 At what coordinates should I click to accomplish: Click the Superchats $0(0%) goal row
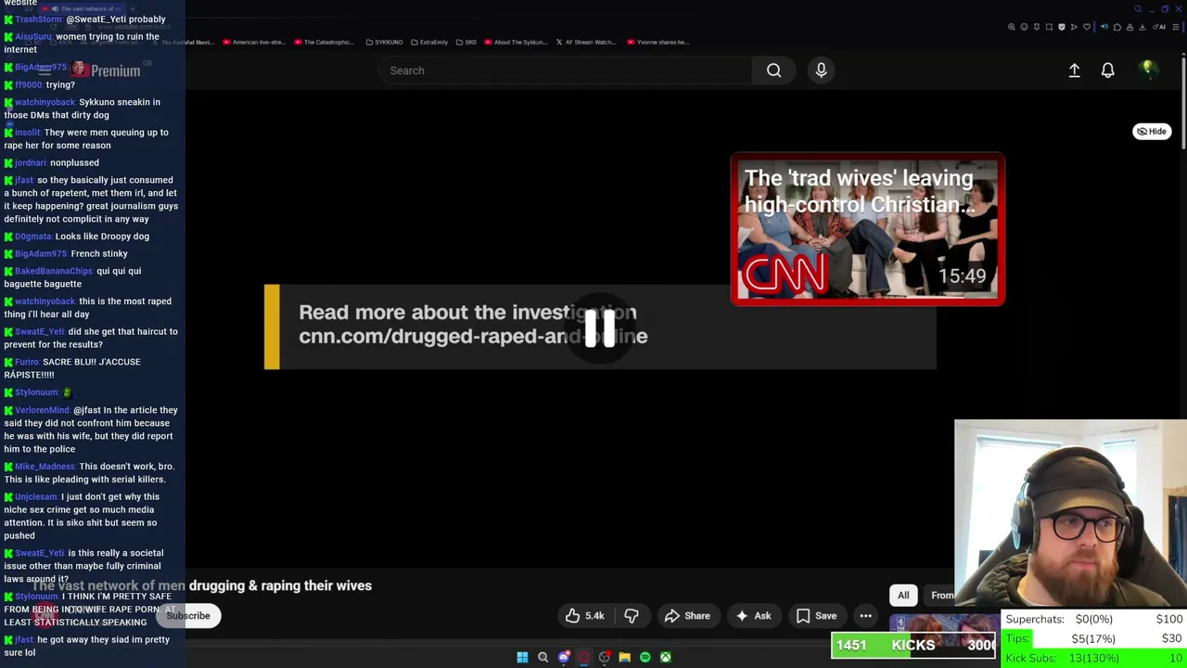pyautogui.click(x=1094, y=619)
